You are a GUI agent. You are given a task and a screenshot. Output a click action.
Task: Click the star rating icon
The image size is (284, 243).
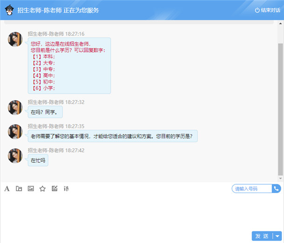tap(42, 188)
